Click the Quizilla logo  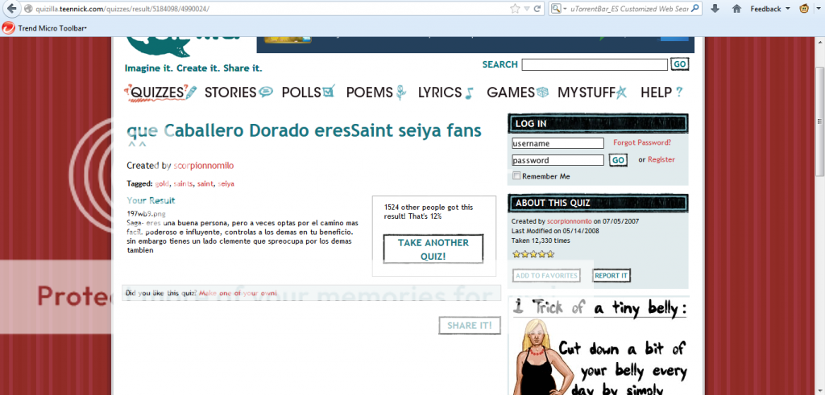coord(183,46)
